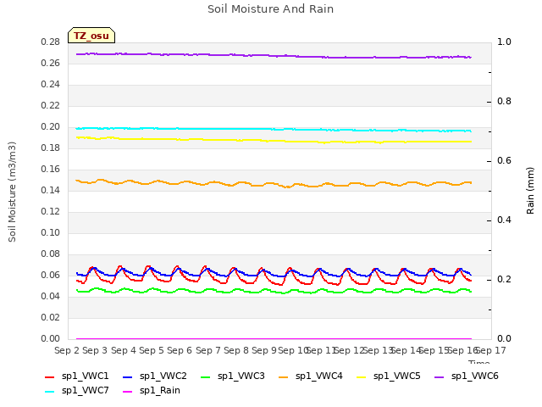Select the cyan sp1_VWC7 legend color marker
Viewport: 542px width, 407px height.
click(50, 392)
